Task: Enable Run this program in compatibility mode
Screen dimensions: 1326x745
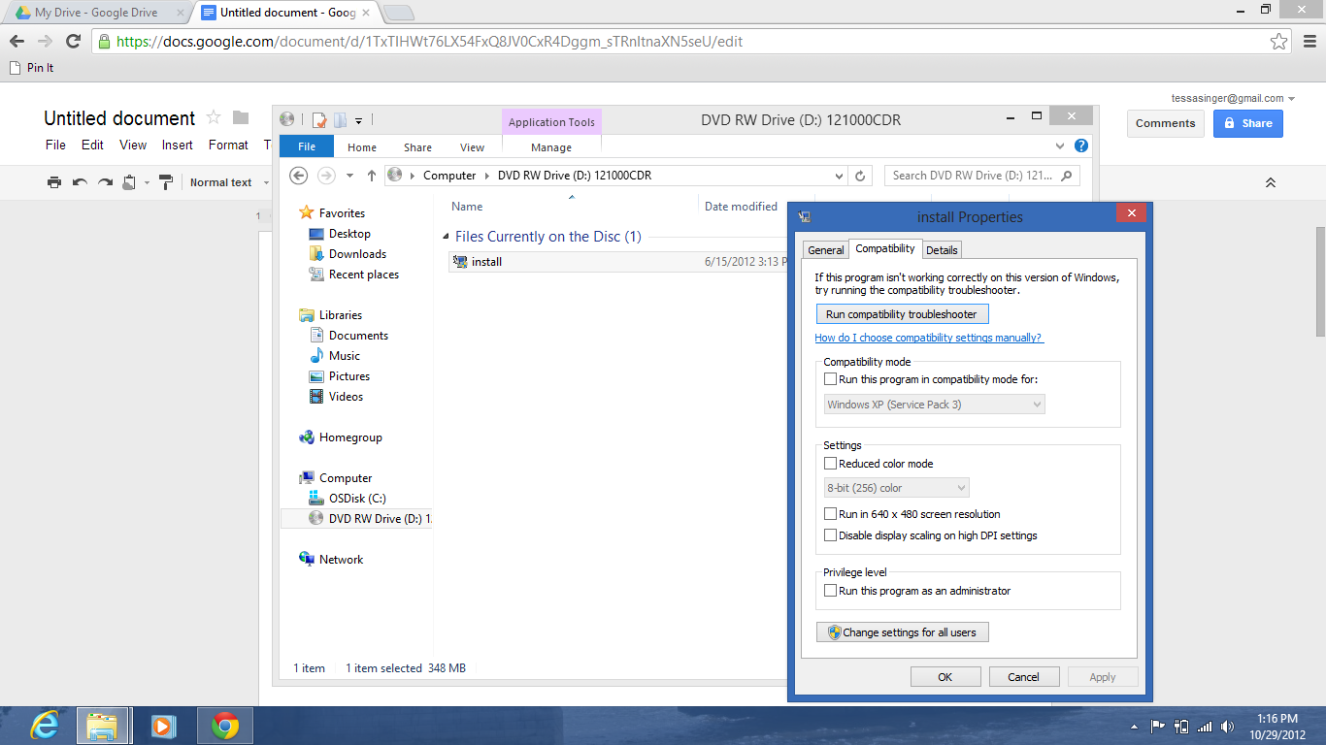Action: [x=830, y=379]
